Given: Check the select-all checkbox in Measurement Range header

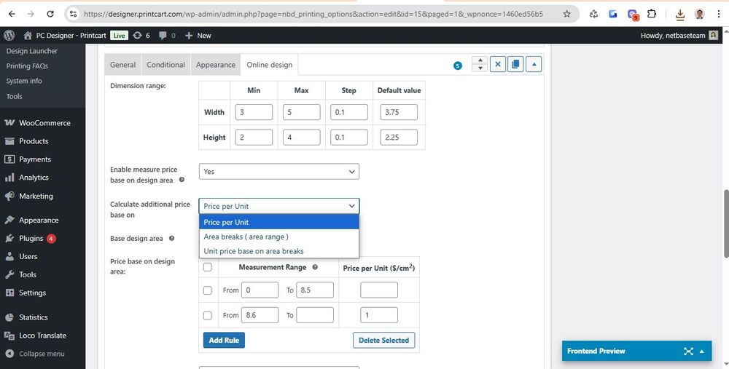Looking at the screenshot, I should (x=208, y=267).
